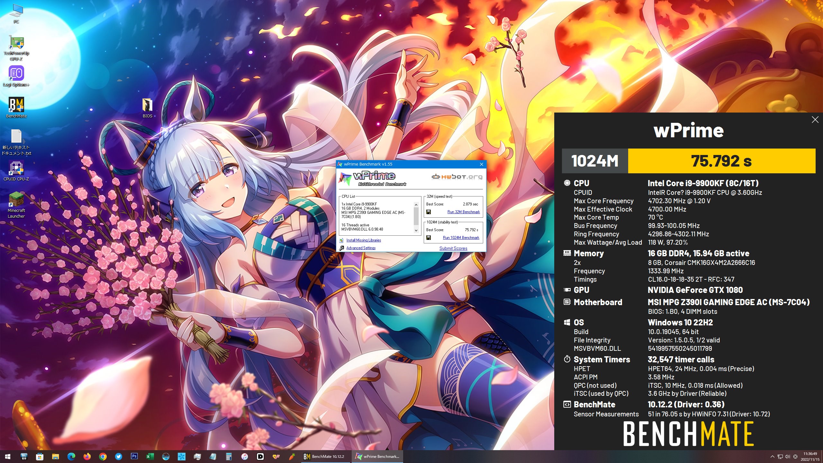Select CPUID CPU-Z desktop shortcut

coord(16,171)
